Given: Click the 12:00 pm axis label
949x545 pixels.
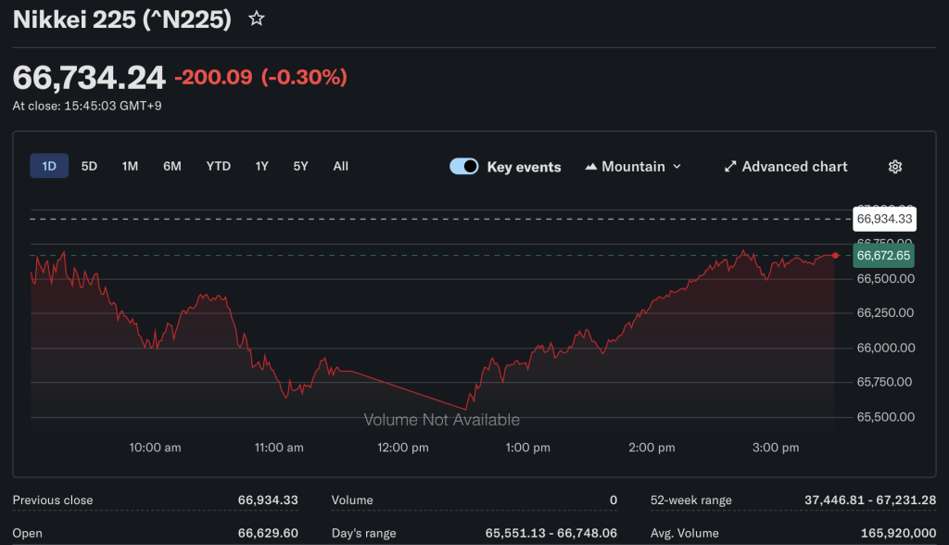Looking at the screenshot, I should [x=403, y=448].
